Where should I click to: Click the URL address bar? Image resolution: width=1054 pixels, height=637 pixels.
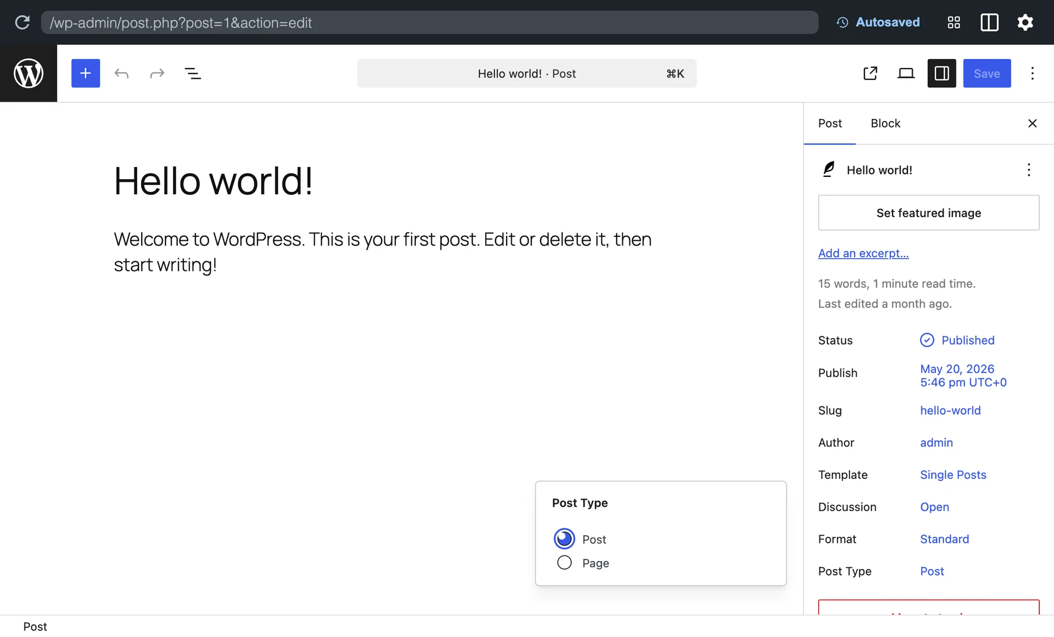pos(430,22)
